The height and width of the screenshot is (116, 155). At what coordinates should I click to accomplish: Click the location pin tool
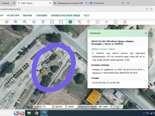[x=43, y=22]
